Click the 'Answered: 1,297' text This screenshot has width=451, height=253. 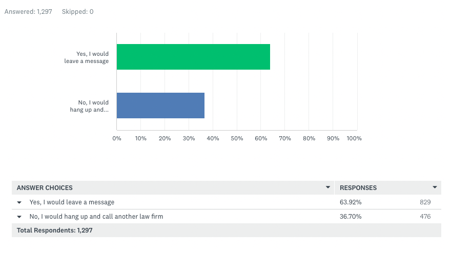click(28, 11)
